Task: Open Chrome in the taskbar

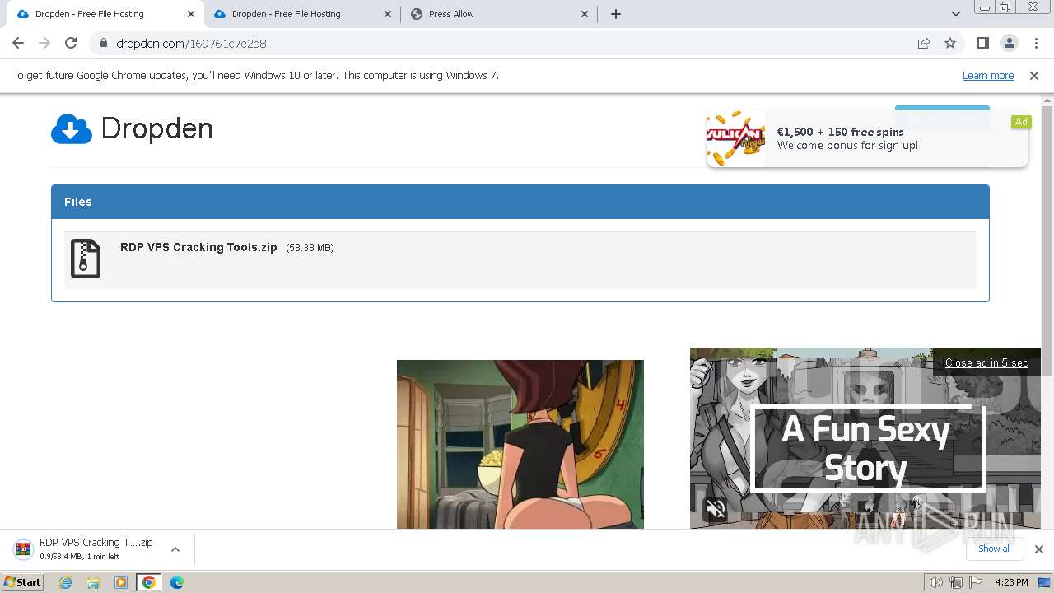Action: click(x=148, y=582)
